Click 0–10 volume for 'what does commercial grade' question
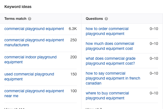Viewport: 163px width, 109px height. 154,58
